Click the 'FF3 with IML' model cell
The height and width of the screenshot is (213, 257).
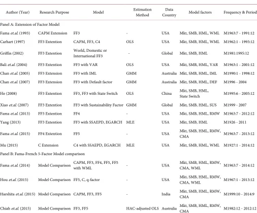[85, 74]
